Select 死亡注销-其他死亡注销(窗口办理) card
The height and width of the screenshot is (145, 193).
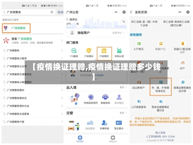tap(176, 24)
